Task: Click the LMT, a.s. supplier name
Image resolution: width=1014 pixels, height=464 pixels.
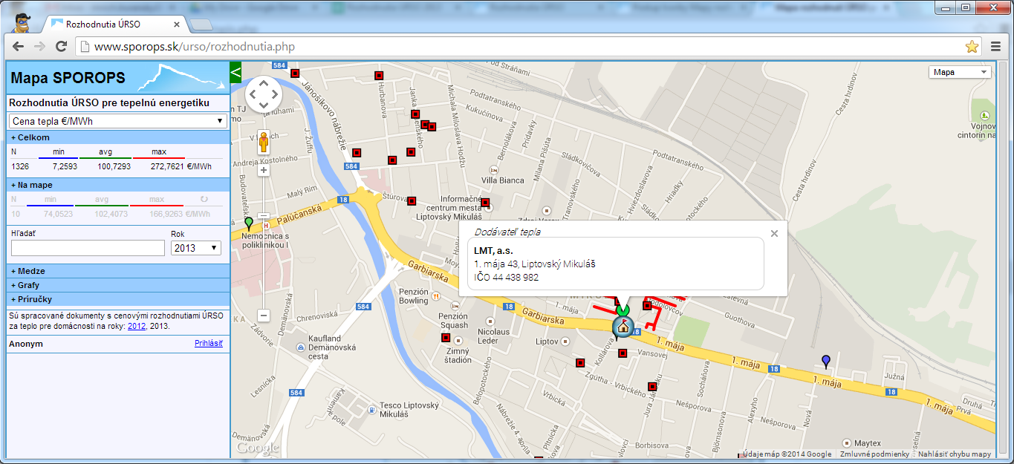Action: click(493, 250)
